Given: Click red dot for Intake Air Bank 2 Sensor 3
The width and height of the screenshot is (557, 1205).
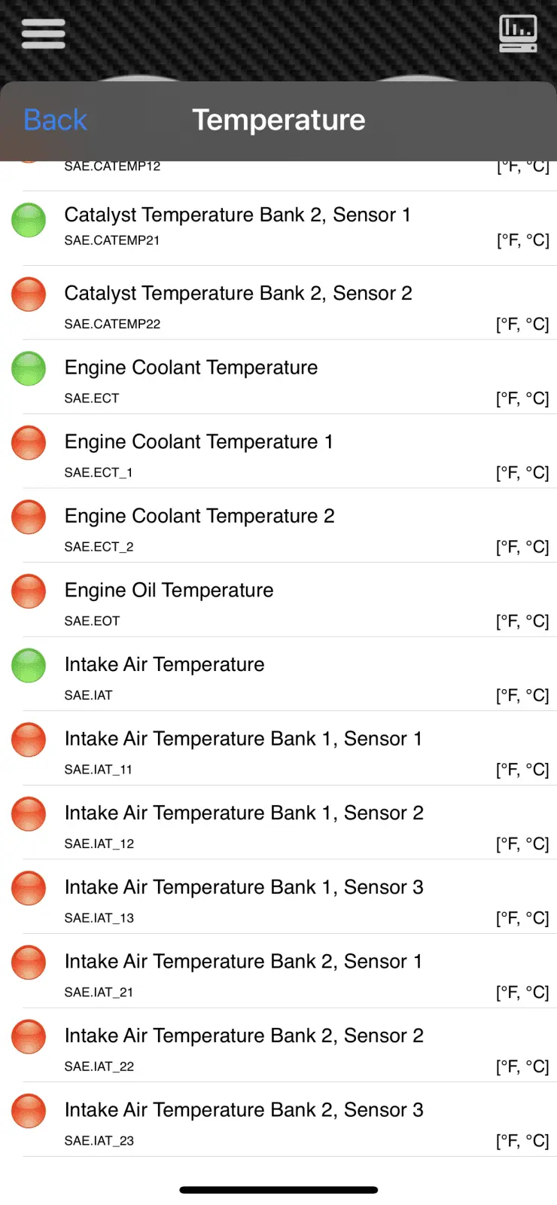Looking at the screenshot, I should (29, 1111).
